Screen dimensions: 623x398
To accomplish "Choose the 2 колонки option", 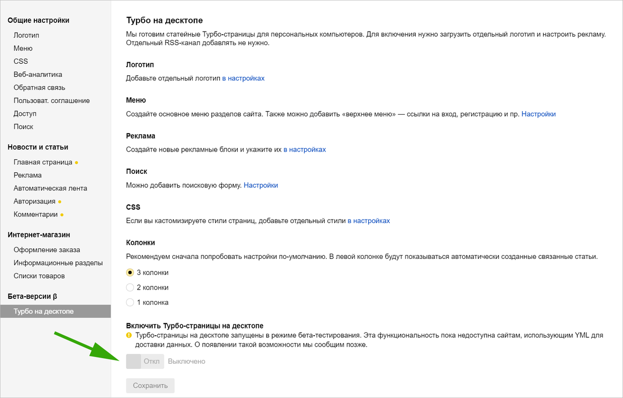I will pos(130,287).
